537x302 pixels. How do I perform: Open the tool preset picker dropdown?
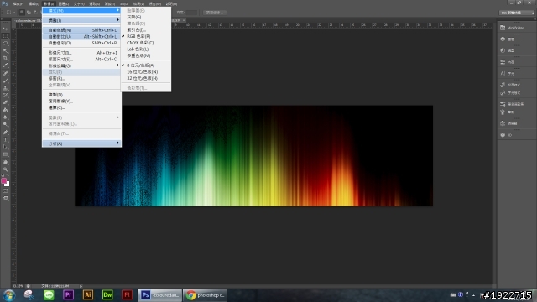point(10,13)
